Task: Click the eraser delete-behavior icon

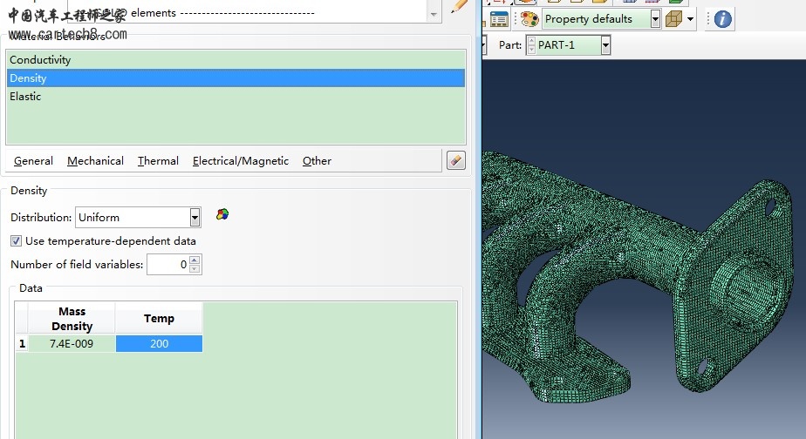Action: coord(455,160)
